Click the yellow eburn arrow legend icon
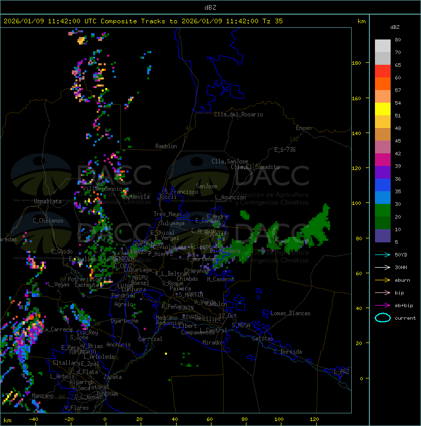This screenshot has height=426, width=421. 383,280
